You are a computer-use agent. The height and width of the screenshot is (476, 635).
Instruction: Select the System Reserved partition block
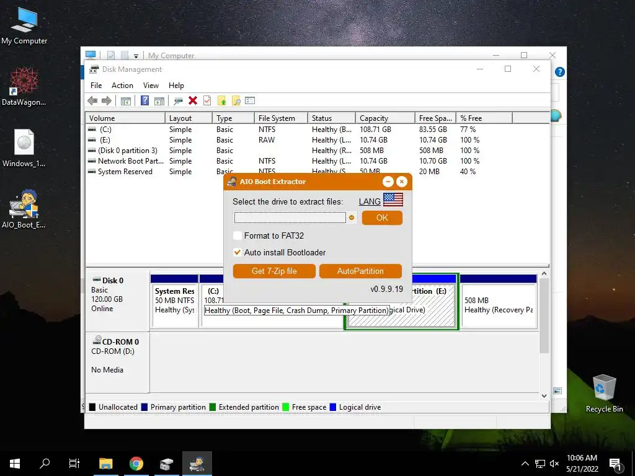(174, 302)
